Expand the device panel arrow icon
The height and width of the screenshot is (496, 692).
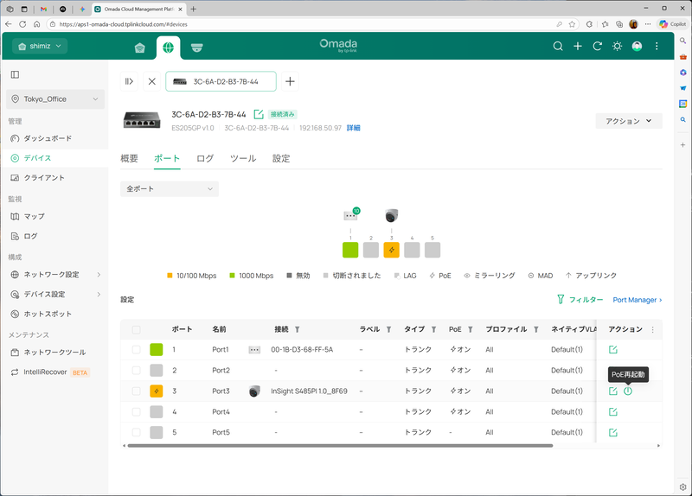[129, 81]
